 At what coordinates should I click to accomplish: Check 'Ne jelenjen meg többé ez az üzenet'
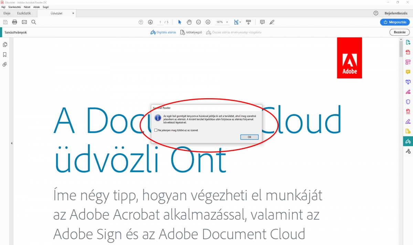coord(156,130)
